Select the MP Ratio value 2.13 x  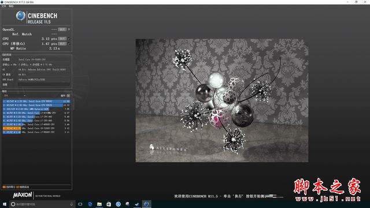coord(54,49)
